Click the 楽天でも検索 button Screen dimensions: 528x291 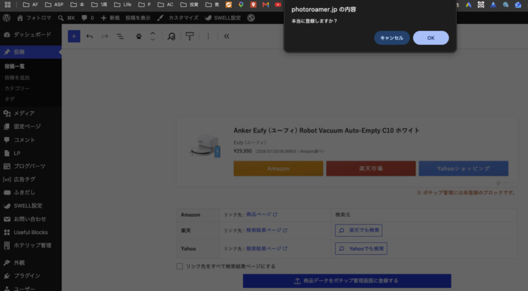tap(359, 230)
